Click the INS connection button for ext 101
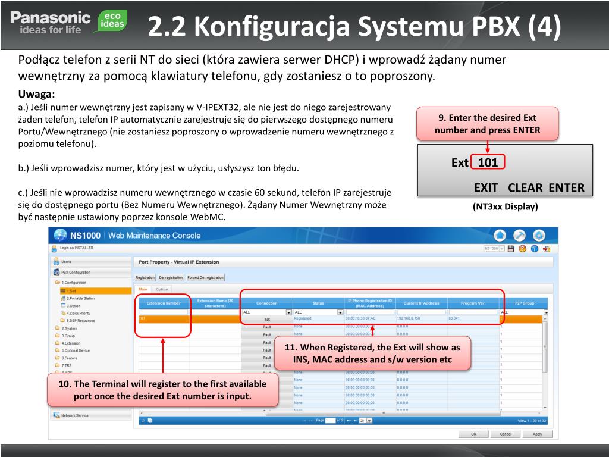Image resolution: width=609 pixels, height=457 pixels. [x=267, y=320]
